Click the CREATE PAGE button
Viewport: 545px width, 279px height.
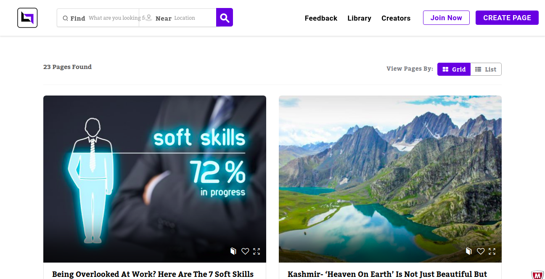click(507, 18)
